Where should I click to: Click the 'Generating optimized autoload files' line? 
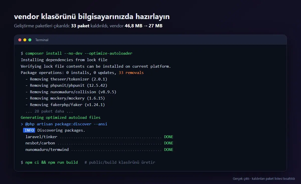60,118
